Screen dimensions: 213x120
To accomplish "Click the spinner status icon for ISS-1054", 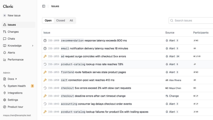I will click(x=45, y=64).
